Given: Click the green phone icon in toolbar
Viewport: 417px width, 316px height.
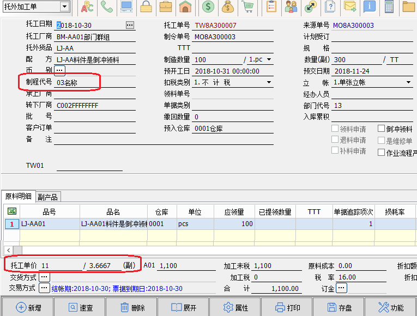Looking at the screenshot, I should click(107, 7).
